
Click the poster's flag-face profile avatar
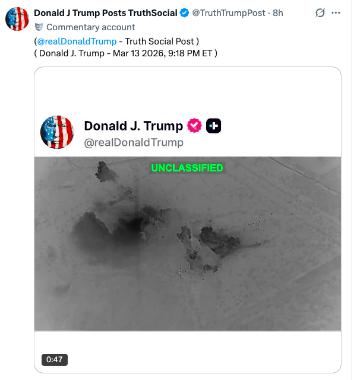(18, 19)
